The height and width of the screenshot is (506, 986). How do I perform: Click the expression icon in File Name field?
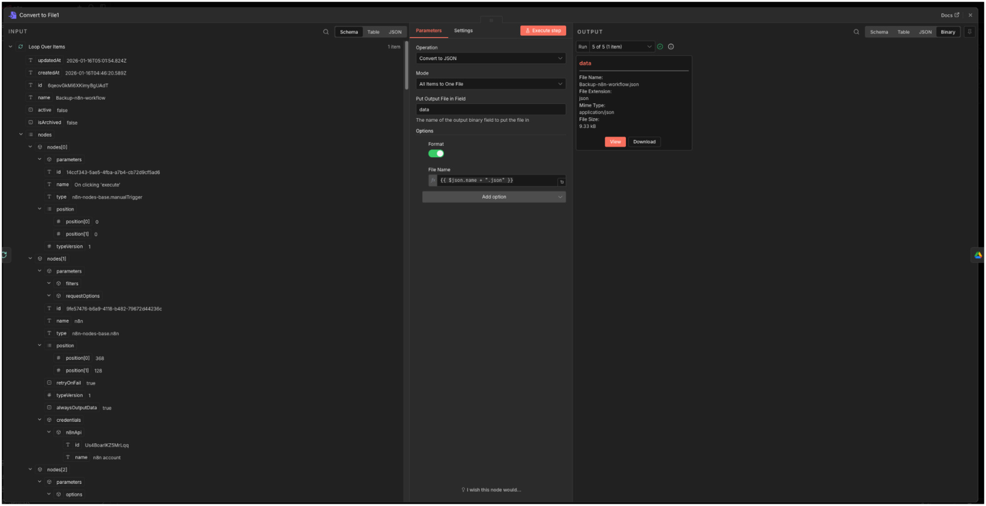click(x=433, y=181)
